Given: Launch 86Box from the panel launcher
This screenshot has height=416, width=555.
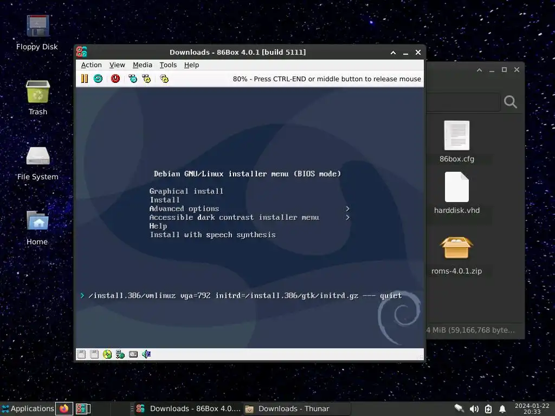Looking at the screenshot, I should pos(82,408).
